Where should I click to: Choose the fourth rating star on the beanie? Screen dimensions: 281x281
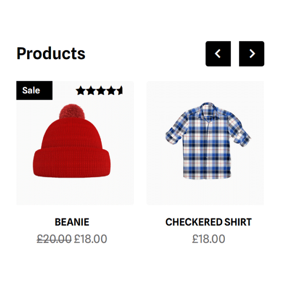(x=111, y=91)
